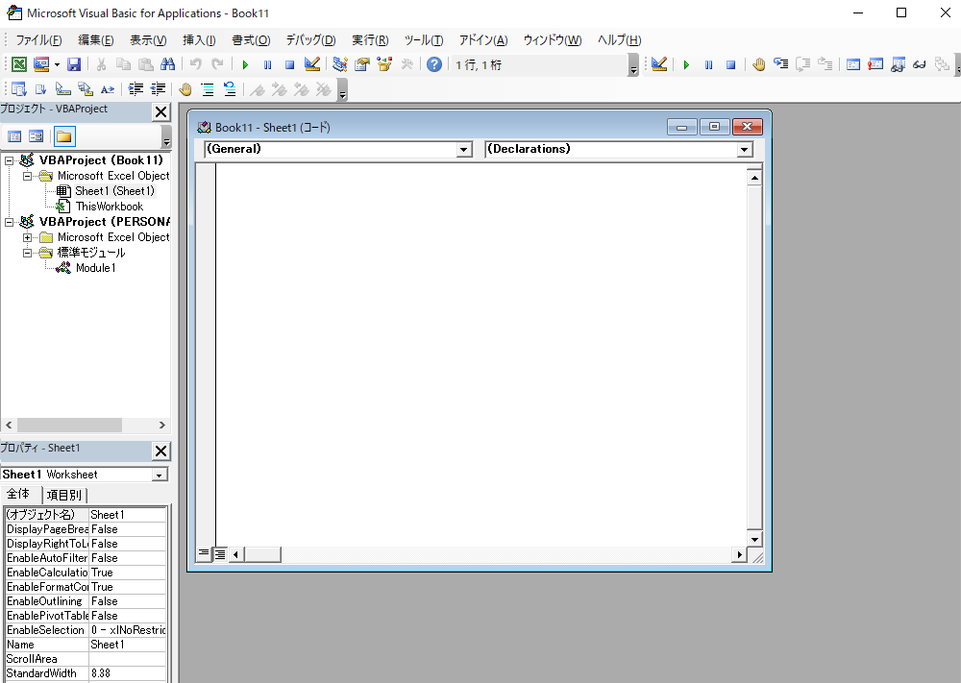Click View Object in Project Explorer
This screenshot has width=961, height=683.
[x=37, y=136]
